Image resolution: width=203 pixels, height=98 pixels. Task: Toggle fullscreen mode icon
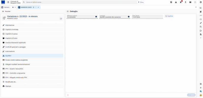[x=195, y=2]
